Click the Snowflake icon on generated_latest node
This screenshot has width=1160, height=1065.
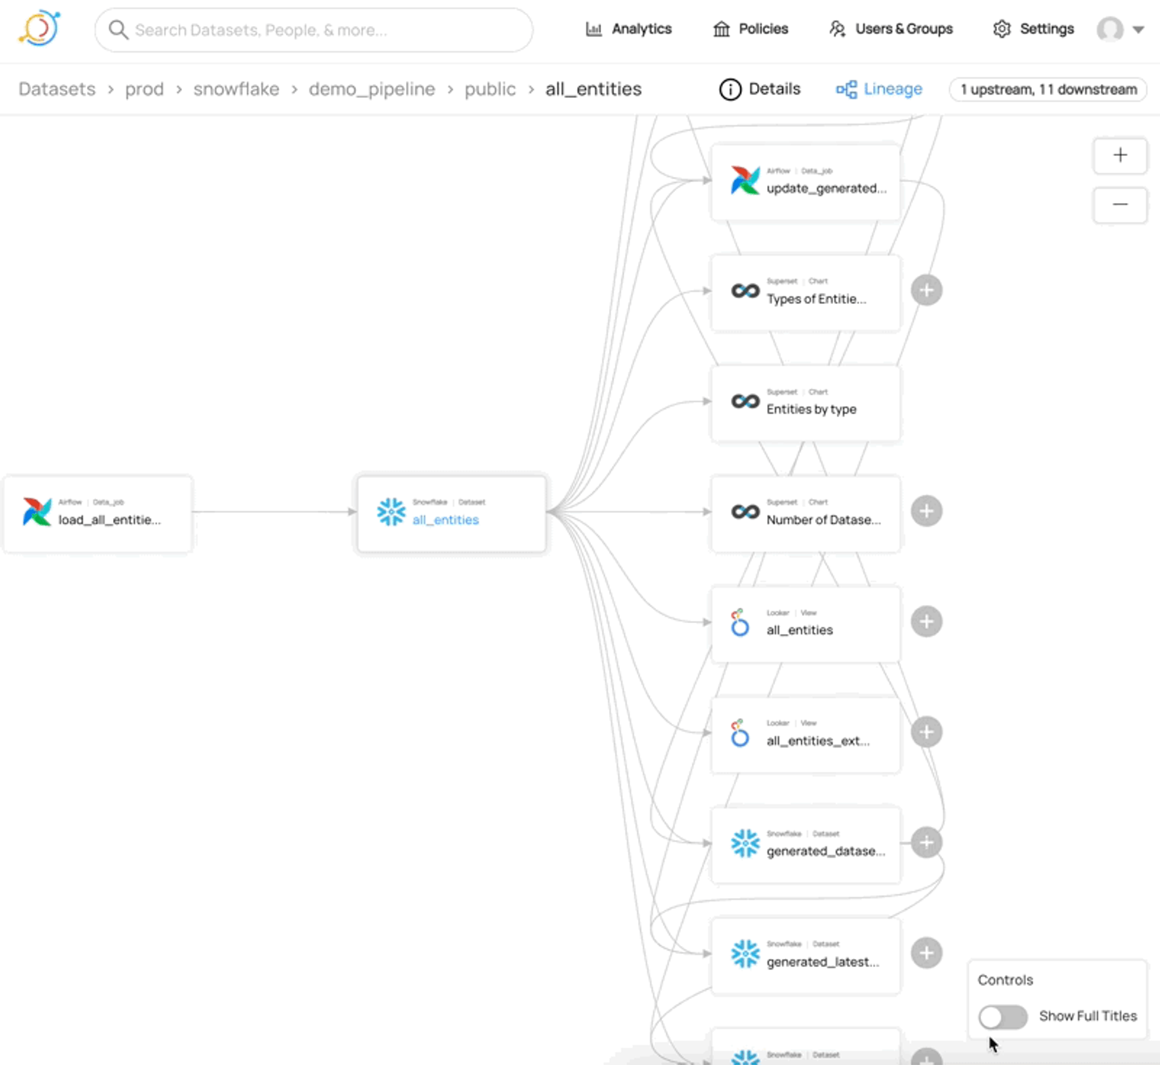coord(745,954)
